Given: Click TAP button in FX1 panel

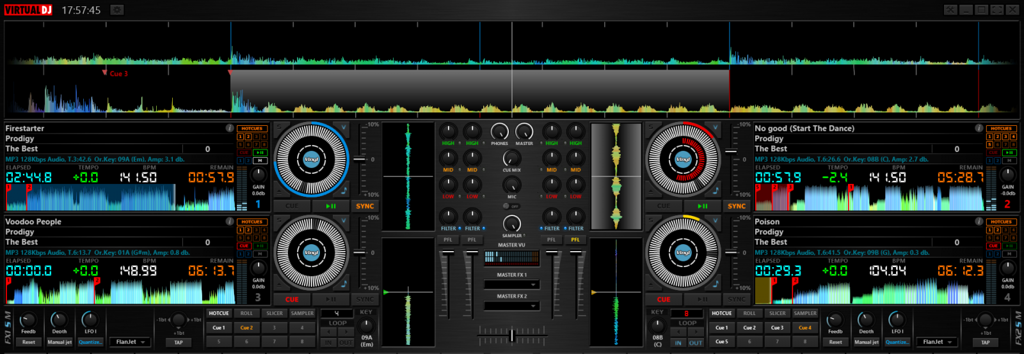Looking at the screenshot, I should 179,342.
